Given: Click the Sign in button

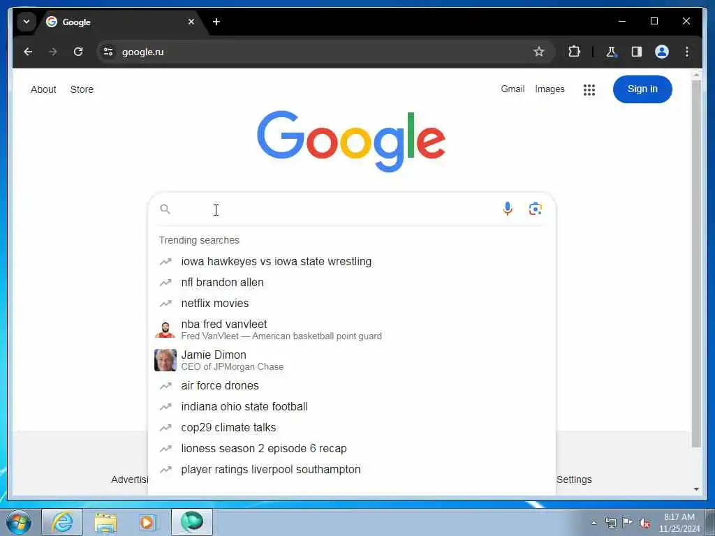Looking at the screenshot, I should tap(642, 89).
